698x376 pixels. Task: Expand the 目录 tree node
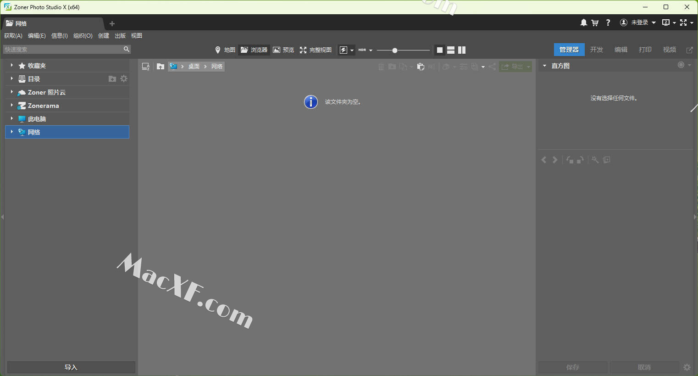click(11, 79)
